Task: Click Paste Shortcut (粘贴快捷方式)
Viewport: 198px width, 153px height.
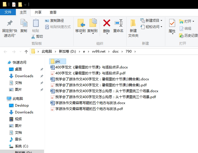Action: tap(58, 27)
